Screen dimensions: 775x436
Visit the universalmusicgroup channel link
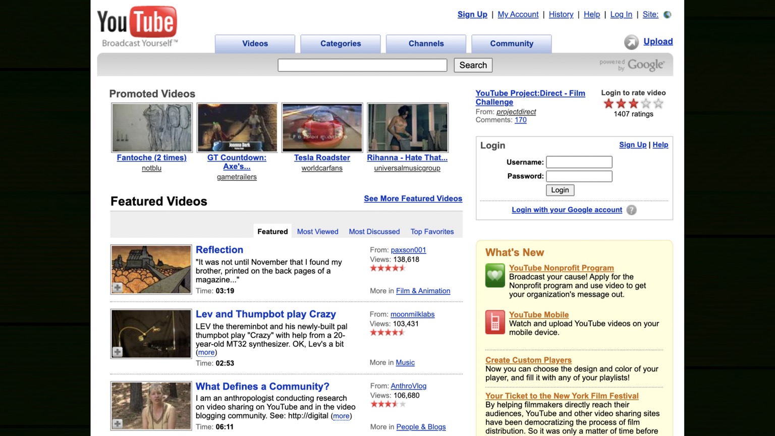pos(407,169)
